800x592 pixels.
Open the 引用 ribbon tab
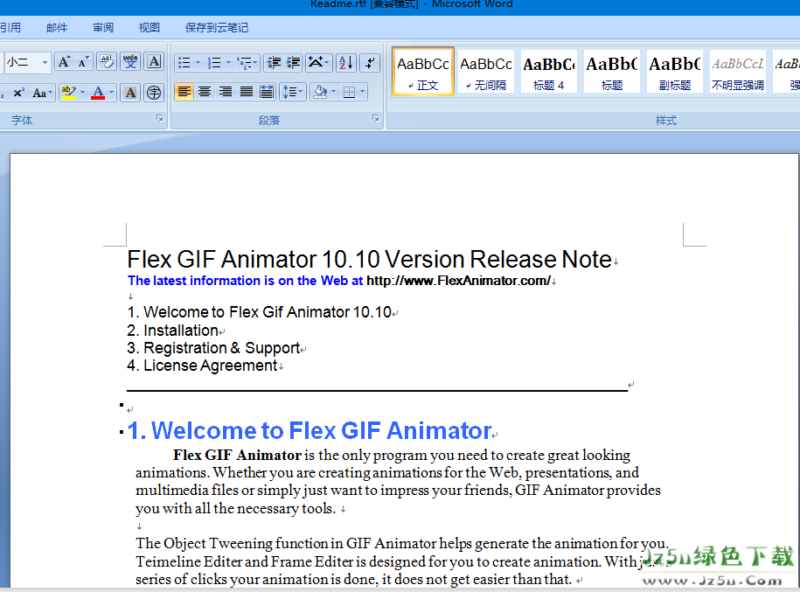click(x=10, y=28)
